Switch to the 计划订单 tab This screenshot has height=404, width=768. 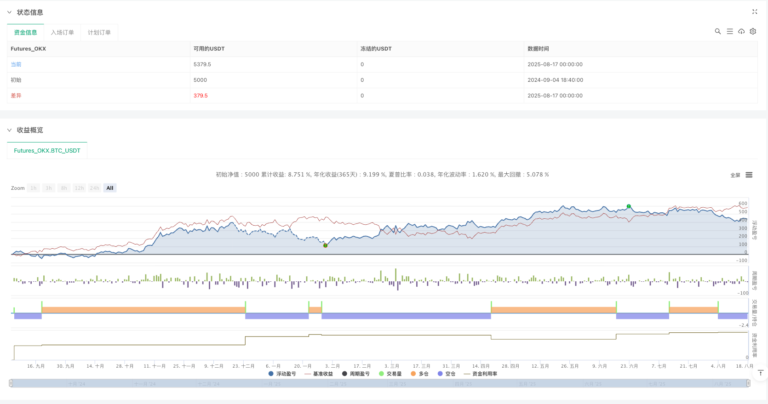pyautogui.click(x=99, y=33)
